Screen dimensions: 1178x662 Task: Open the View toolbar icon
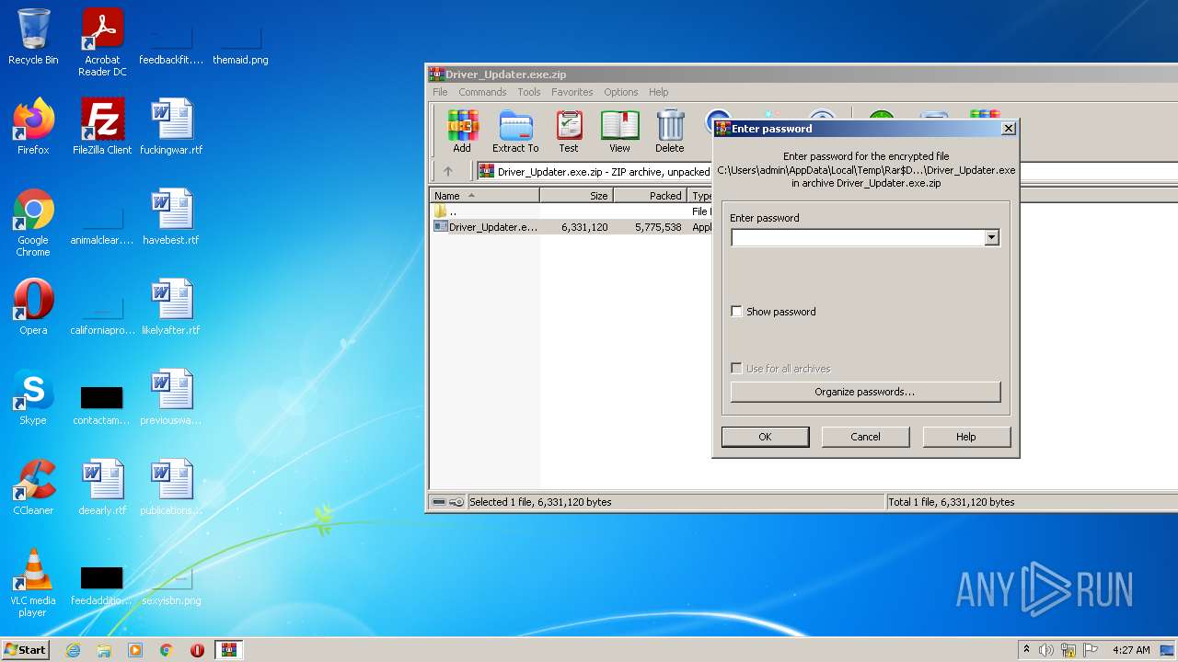(619, 131)
